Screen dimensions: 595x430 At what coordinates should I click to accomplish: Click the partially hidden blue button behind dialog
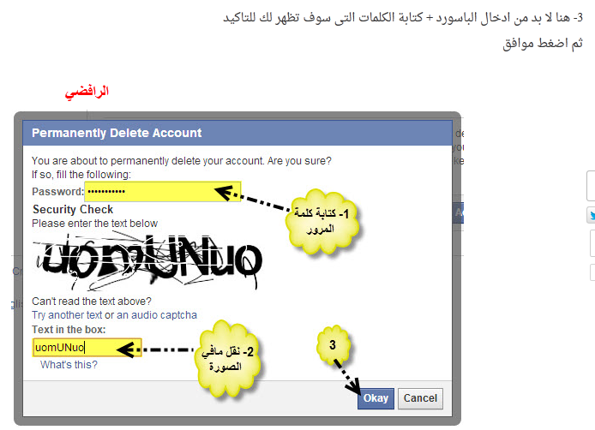459,212
